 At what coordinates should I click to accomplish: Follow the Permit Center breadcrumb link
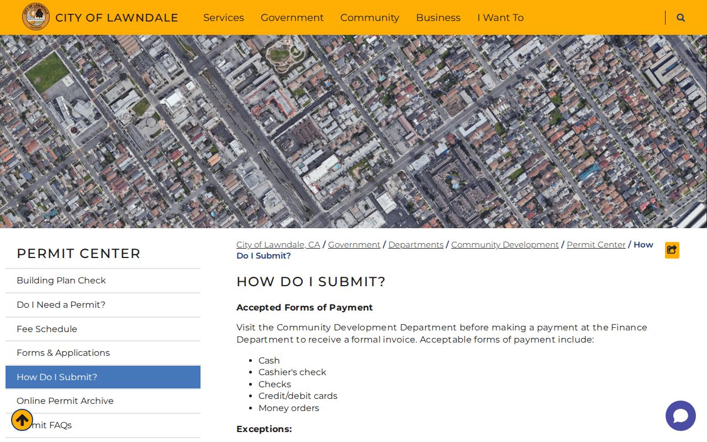pyautogui.click(x=596, y=245)
